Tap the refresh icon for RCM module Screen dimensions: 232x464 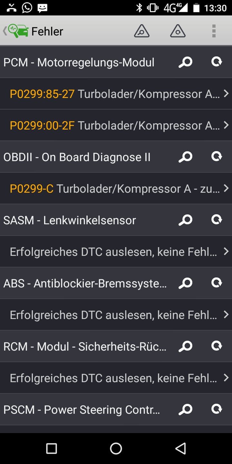(217, 346)
